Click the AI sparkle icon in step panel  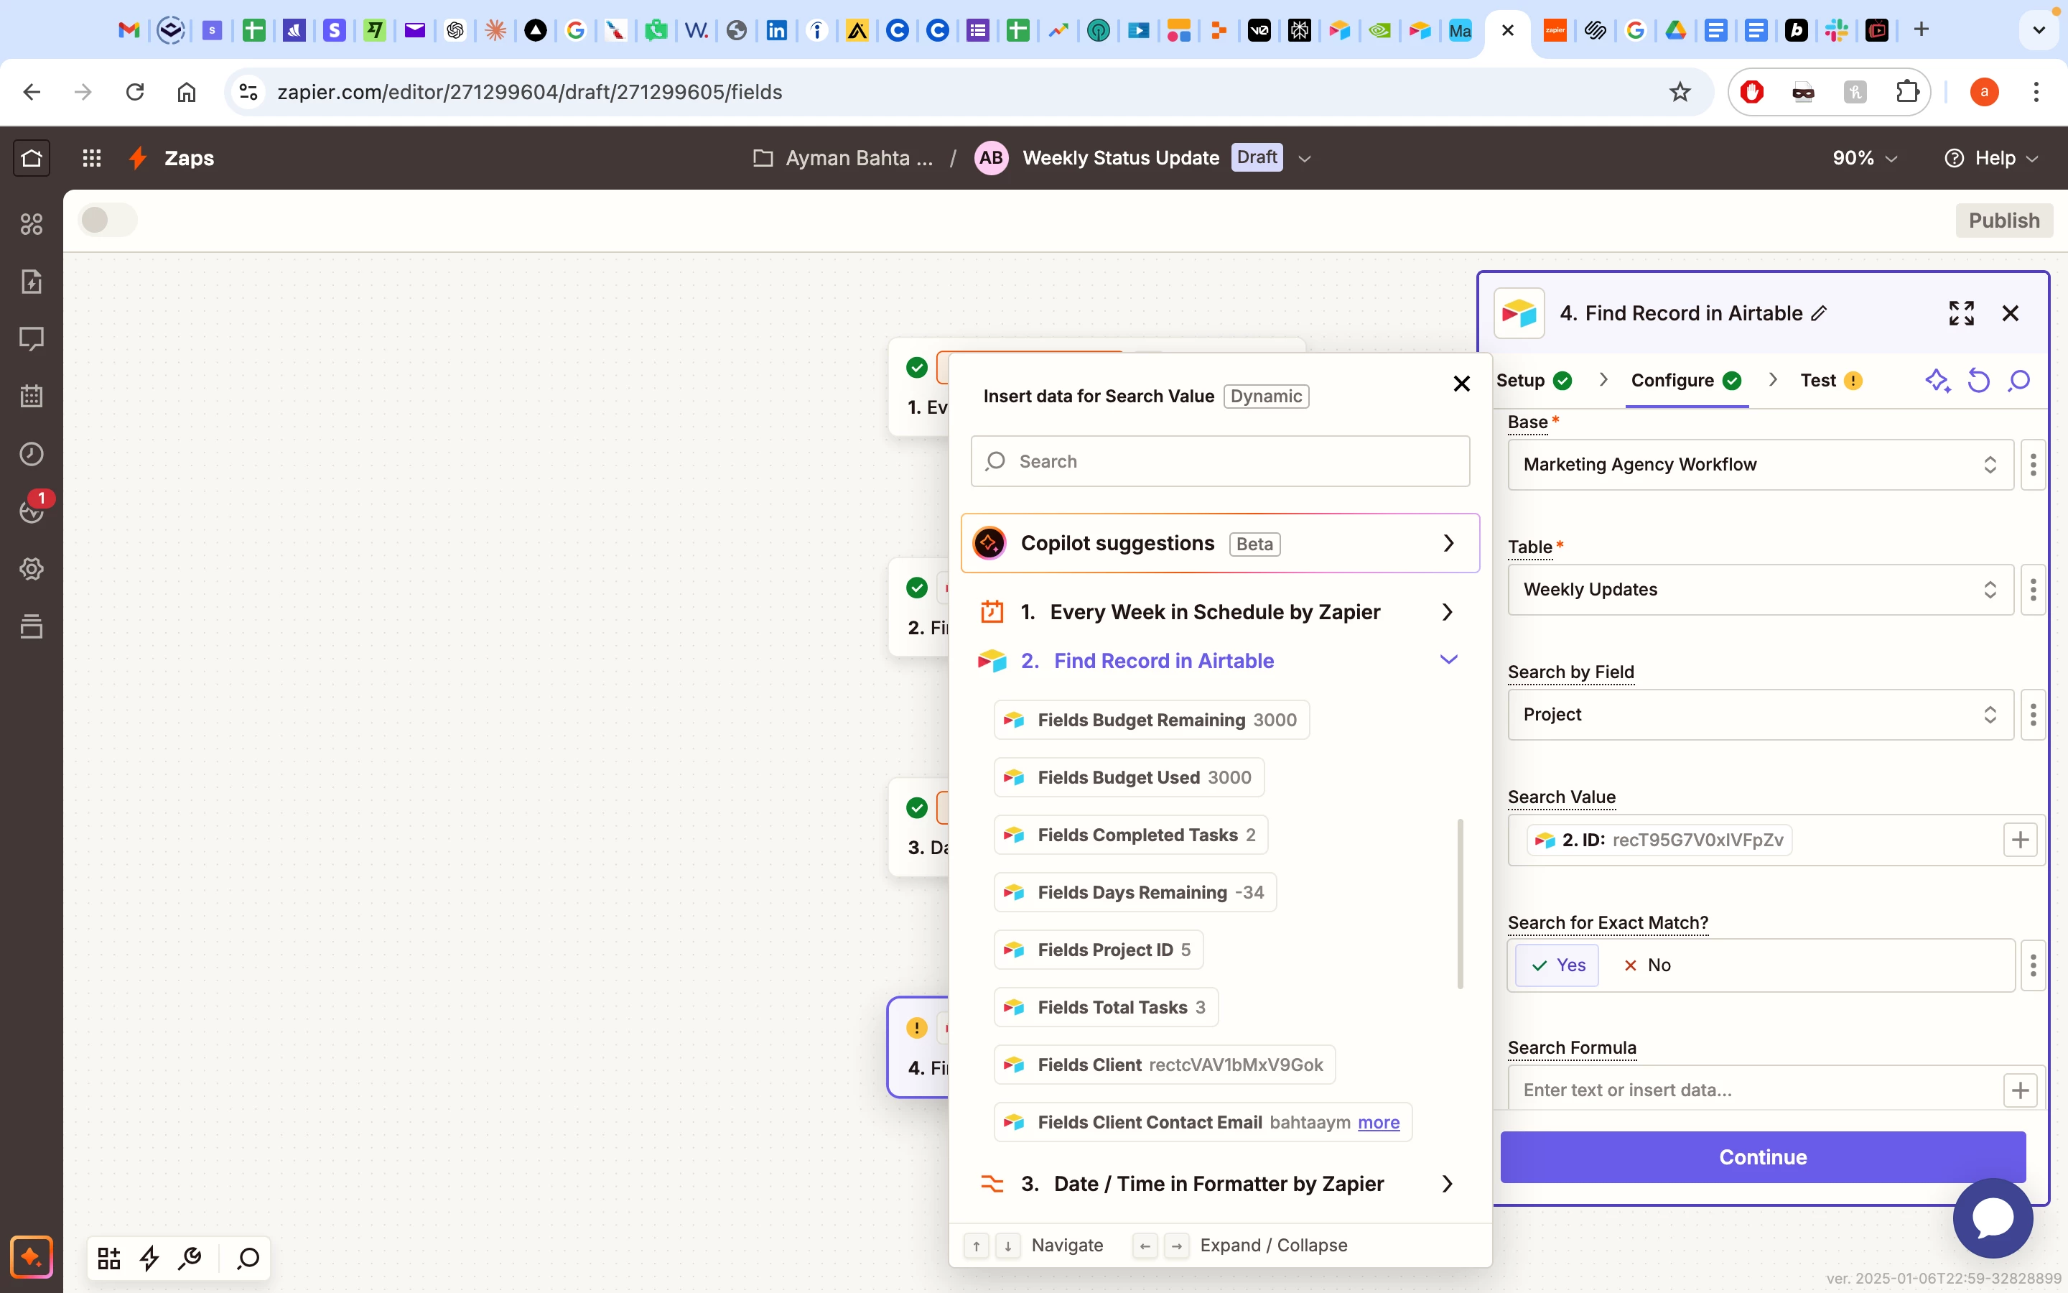tap(1937, 381)
